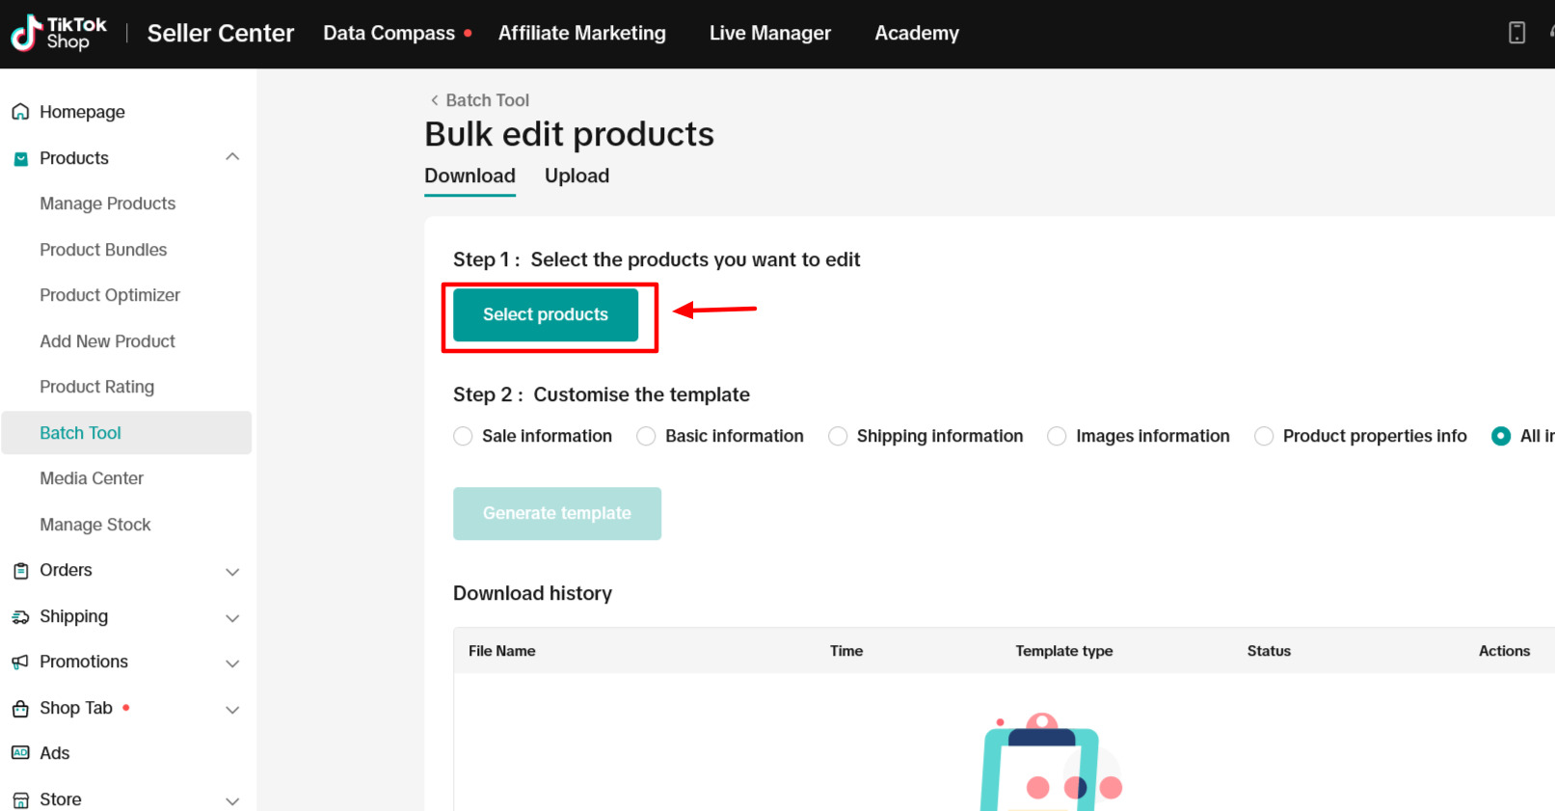Expand the Orders section chevron
Viewport: 1555px width, 811px height.
[232, 572]
